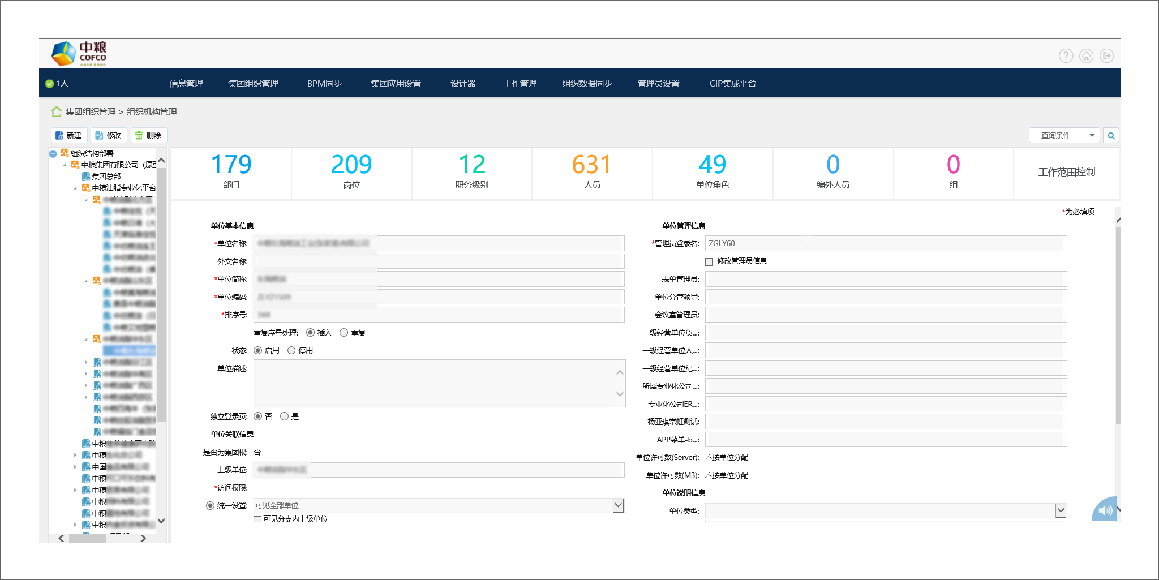Viewport: 1159px width, 580px height.
Task: Select the 统一设置 access option
Action: (x=210, y=505)
